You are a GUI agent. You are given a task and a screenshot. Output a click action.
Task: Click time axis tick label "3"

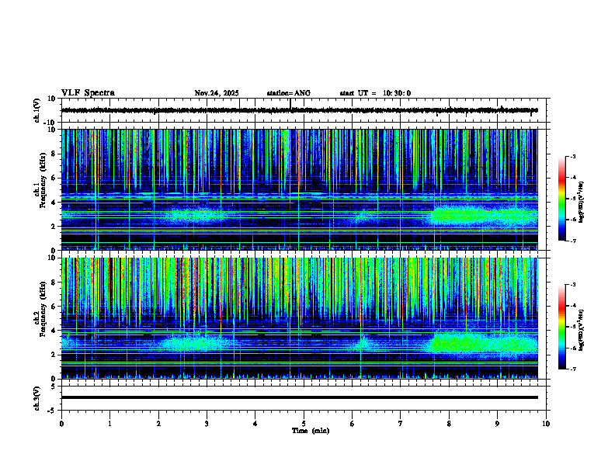point(207,424)
